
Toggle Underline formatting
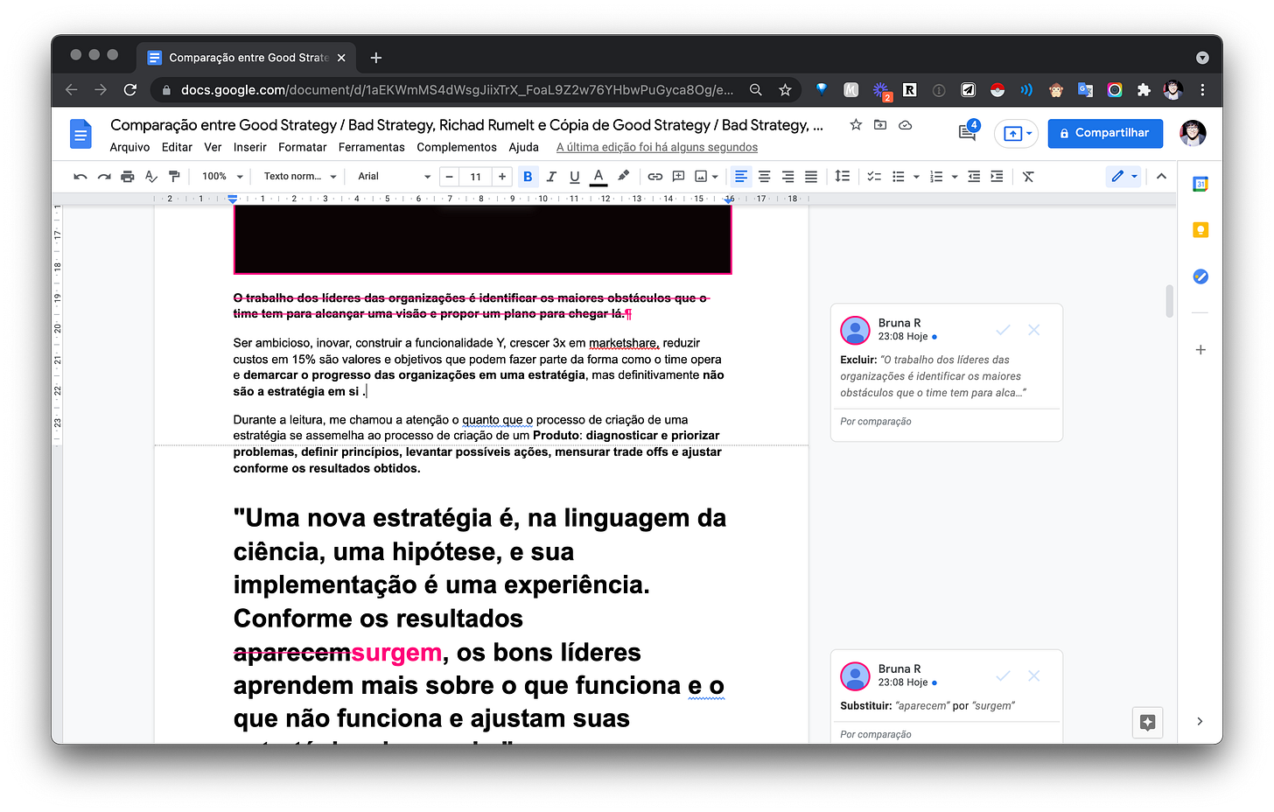click(575, 177)
